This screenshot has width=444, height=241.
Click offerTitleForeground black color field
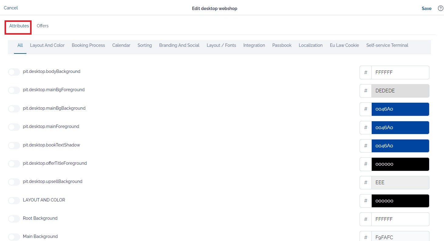coord(400,164)
